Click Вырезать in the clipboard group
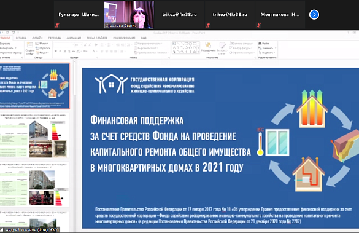Screen dimensions: 359x233 5,44
